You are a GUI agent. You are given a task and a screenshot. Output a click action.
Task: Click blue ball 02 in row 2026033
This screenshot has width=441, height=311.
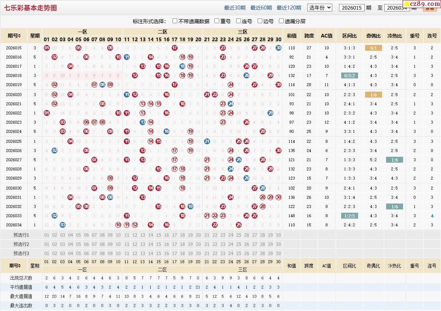tap(55, 216)
